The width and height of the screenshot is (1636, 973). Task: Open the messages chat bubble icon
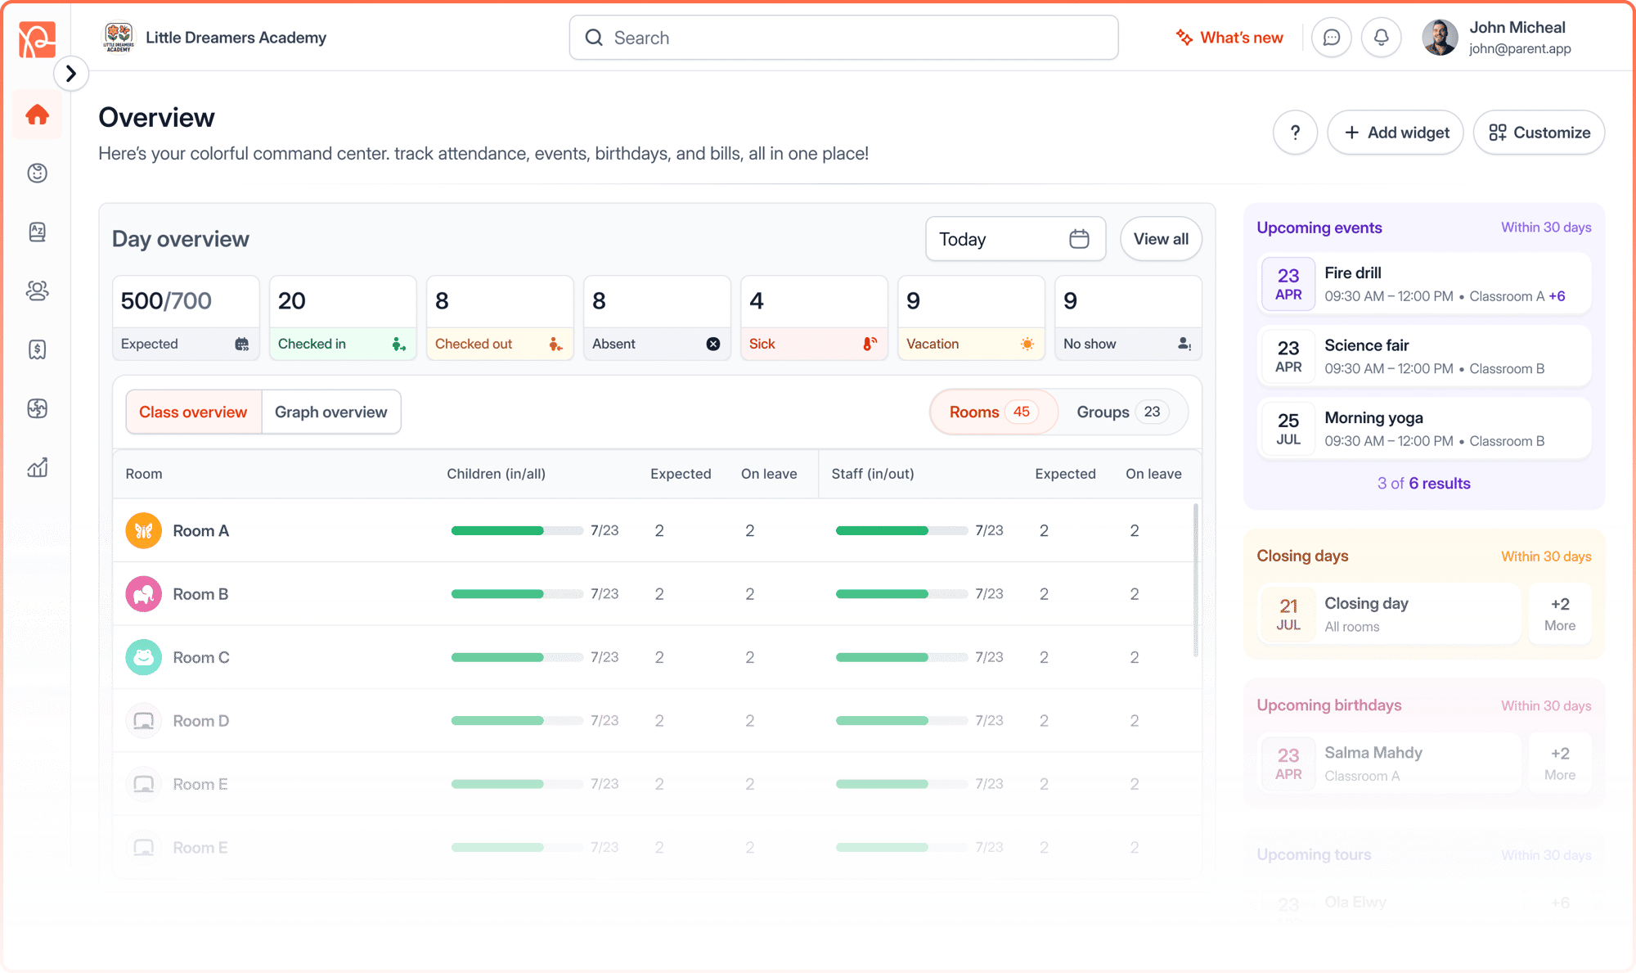tap(1331, 38)
